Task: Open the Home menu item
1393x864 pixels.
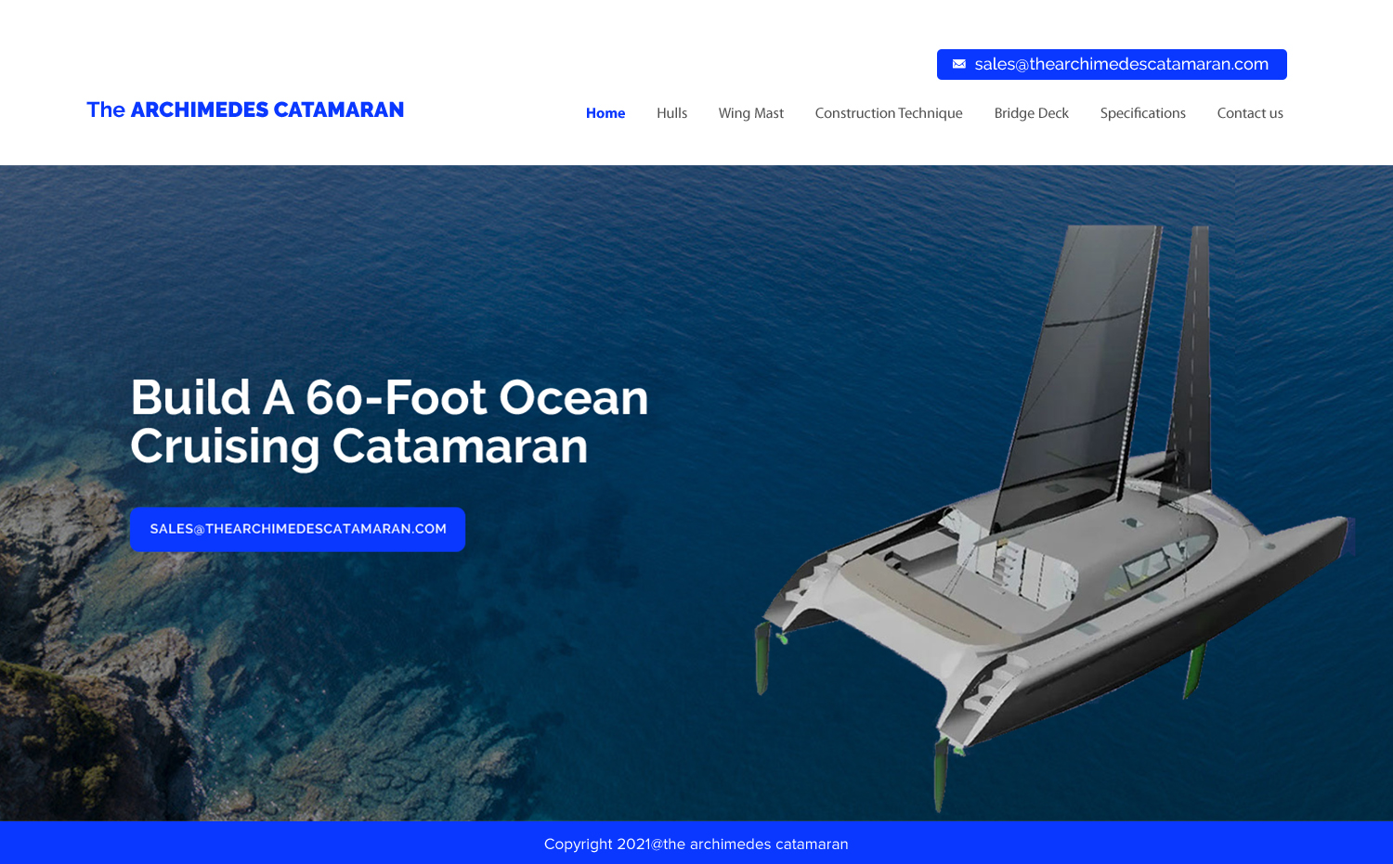Action: tap(605, 113)
